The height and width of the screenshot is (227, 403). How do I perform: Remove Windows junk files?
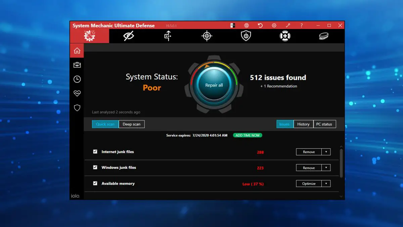[309, 168]
